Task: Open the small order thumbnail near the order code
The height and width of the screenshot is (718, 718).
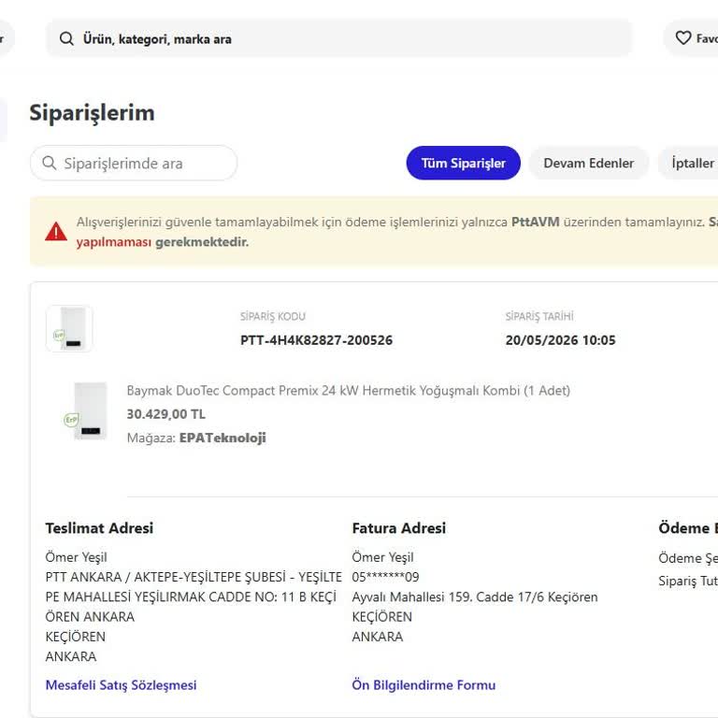Action: 69,329
